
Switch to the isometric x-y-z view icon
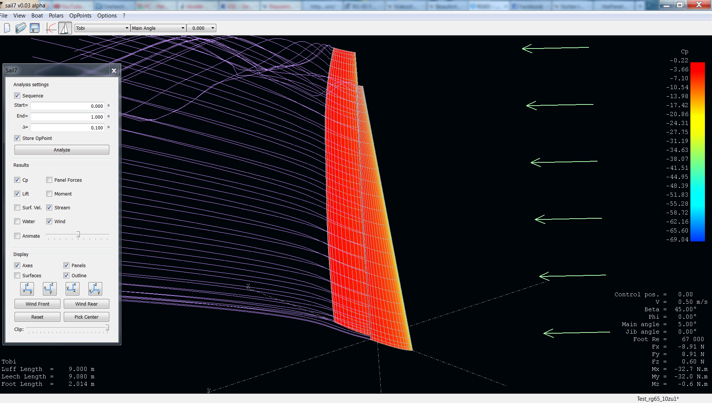pos(95,289)
